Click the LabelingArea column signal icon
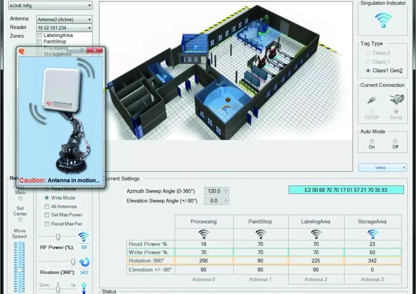416x294 pixels. pos(316,234)
